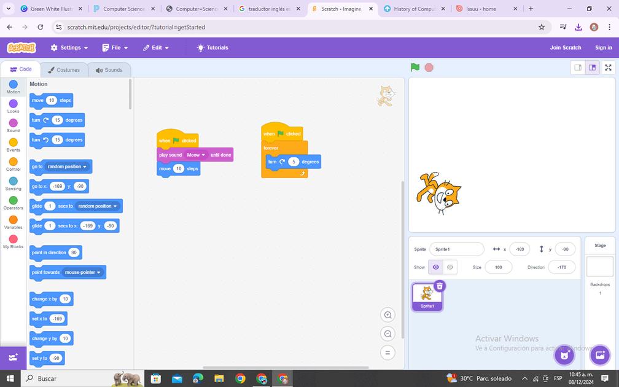This screenshot has width=619, height=387.
Task: Select the Sensing category circle
Action: [13, 181]
